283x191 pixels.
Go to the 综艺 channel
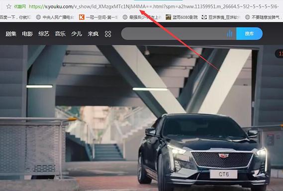tap(44, 34)
